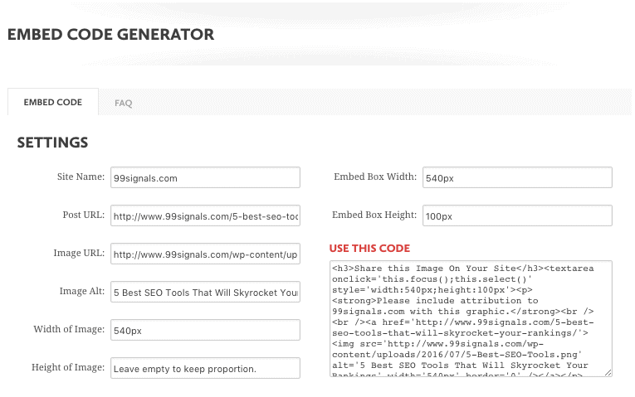Click the generated embed code textarea
This screenshot has width=635, height=397.
[471, 319]
